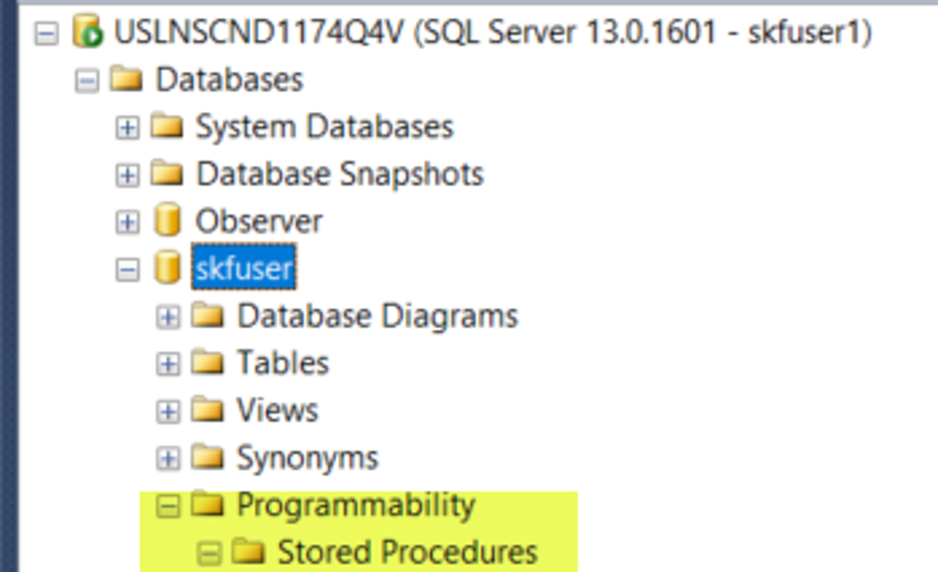Collapse the Stored Procedures node
The image size is (938, 572).
pyautogui.click(x=209, y=553)
